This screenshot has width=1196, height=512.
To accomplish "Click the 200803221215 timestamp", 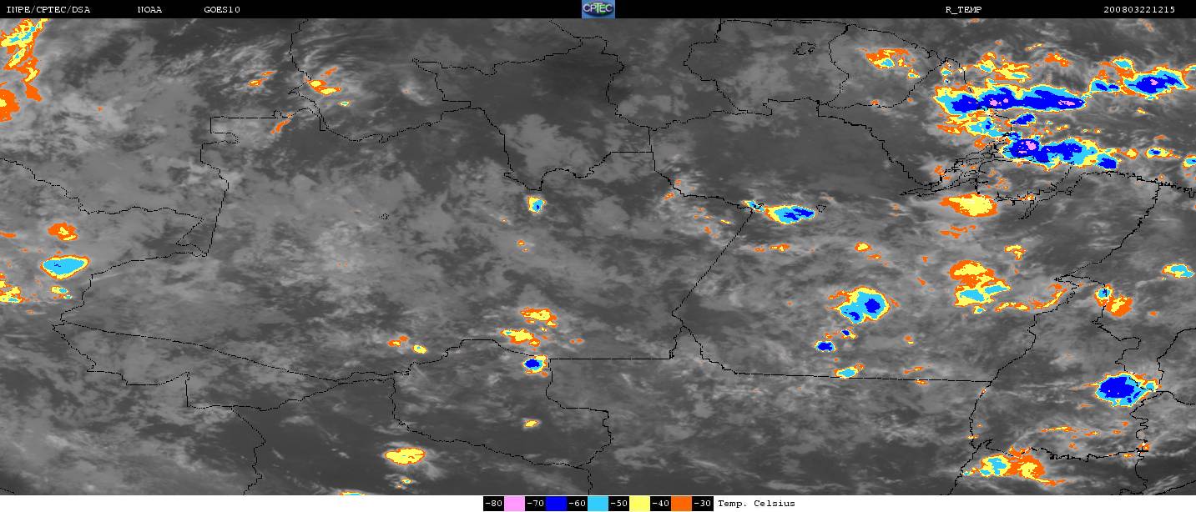I will point(1138,10).
